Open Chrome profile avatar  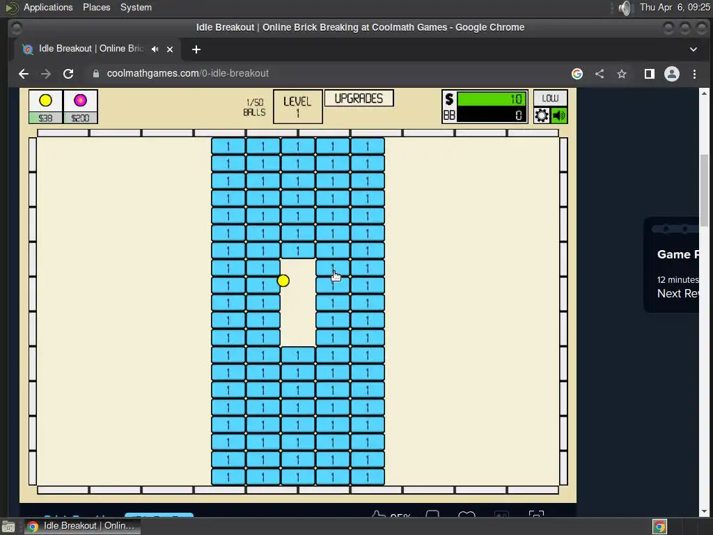pos(672,74)
